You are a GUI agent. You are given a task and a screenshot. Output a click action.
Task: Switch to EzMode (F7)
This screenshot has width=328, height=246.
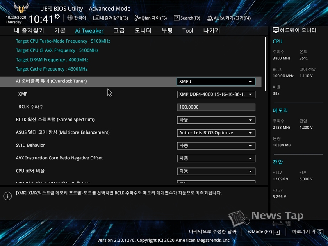click(264, 232)
